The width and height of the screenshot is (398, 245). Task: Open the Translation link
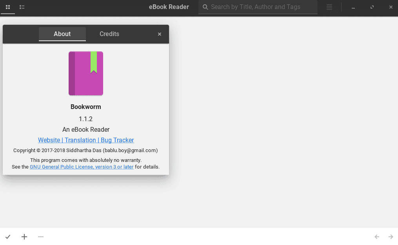80,140
